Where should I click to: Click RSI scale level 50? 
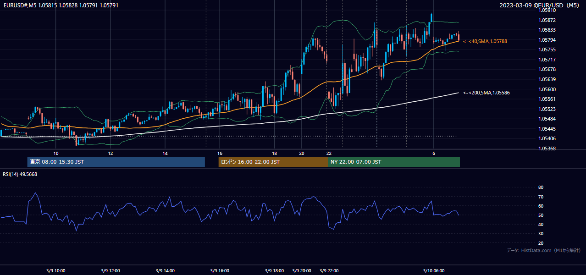541,215
